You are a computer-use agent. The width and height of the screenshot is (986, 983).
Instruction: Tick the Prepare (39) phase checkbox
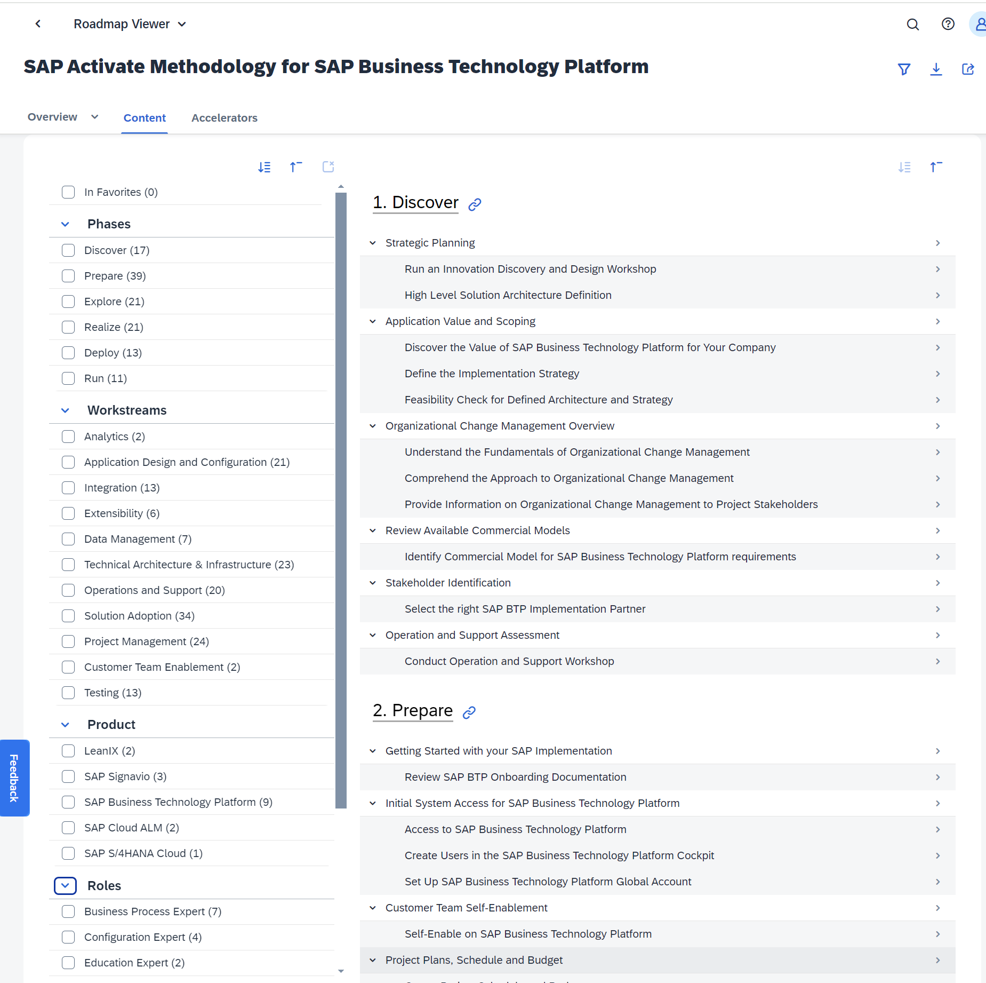(68, 276)
